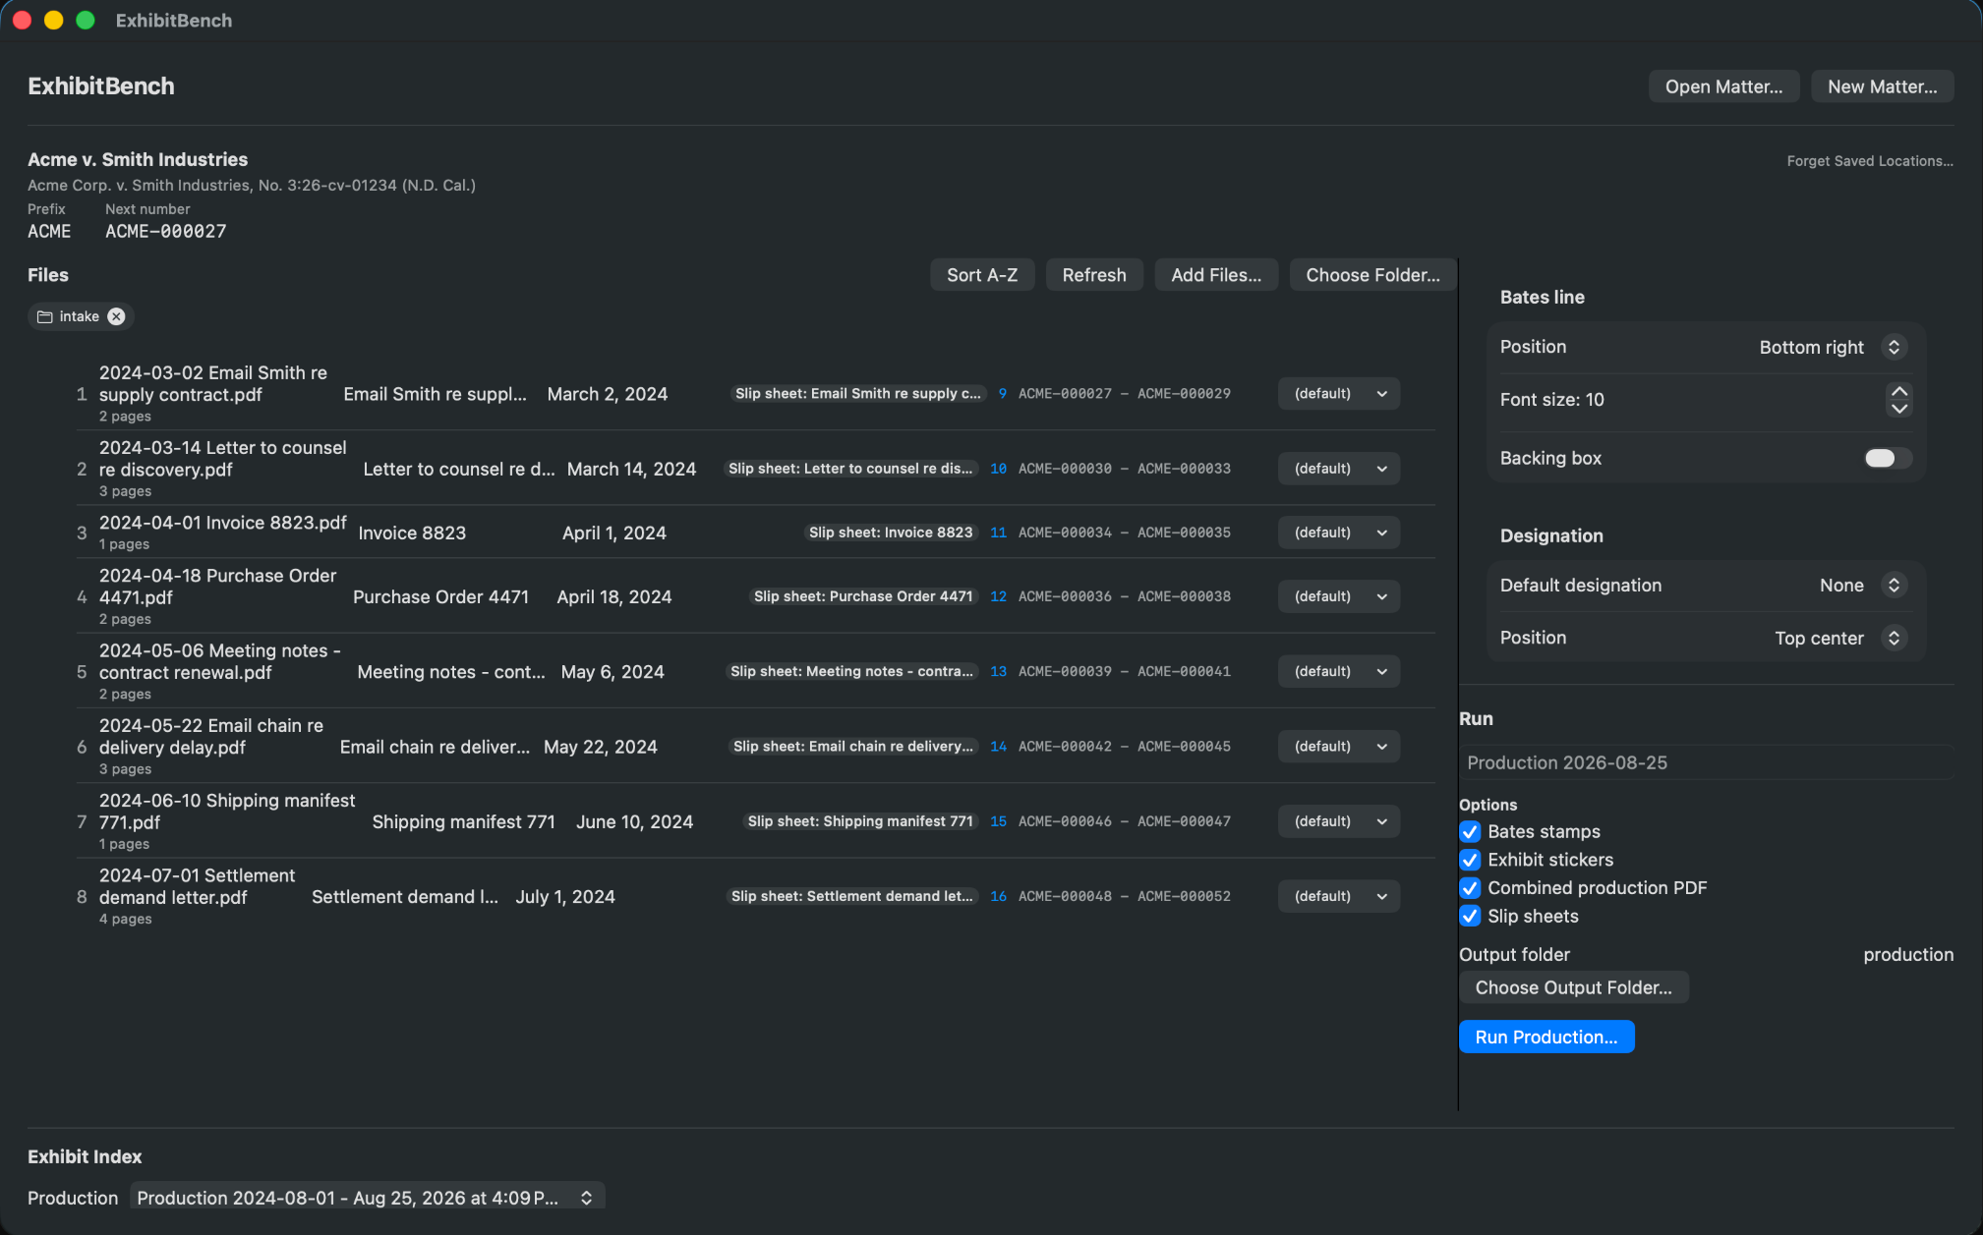Viewport: 1983px width, 1235px height.
Task: Click the Refresh button
Action: (x=1093, y=275)
